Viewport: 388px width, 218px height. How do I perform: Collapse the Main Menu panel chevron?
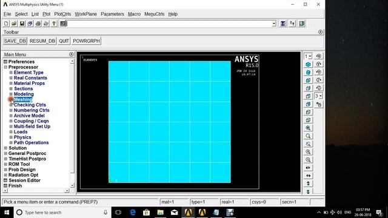click(x=72, y=54)
